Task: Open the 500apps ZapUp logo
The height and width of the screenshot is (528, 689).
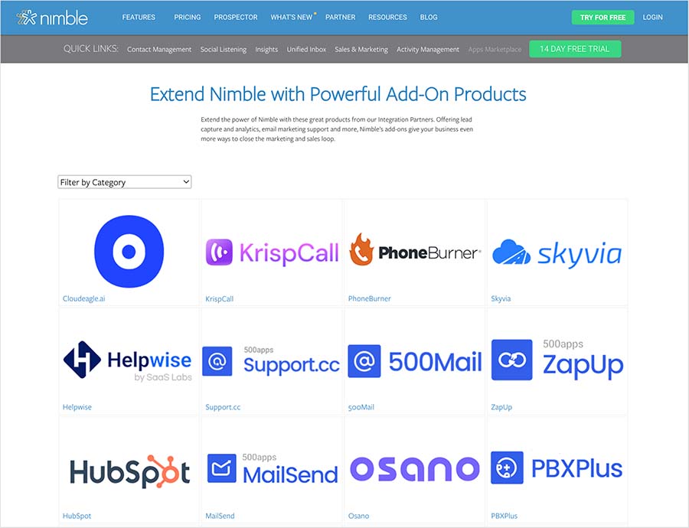Action: point(557,360)
